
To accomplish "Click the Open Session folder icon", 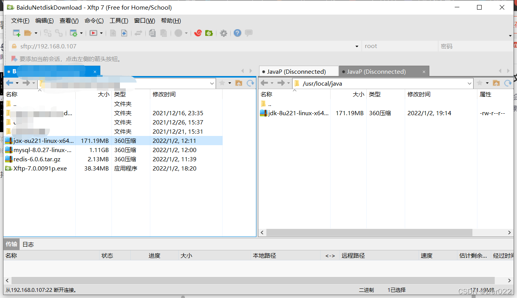I will pyautogui.click(x=28, y=33).
